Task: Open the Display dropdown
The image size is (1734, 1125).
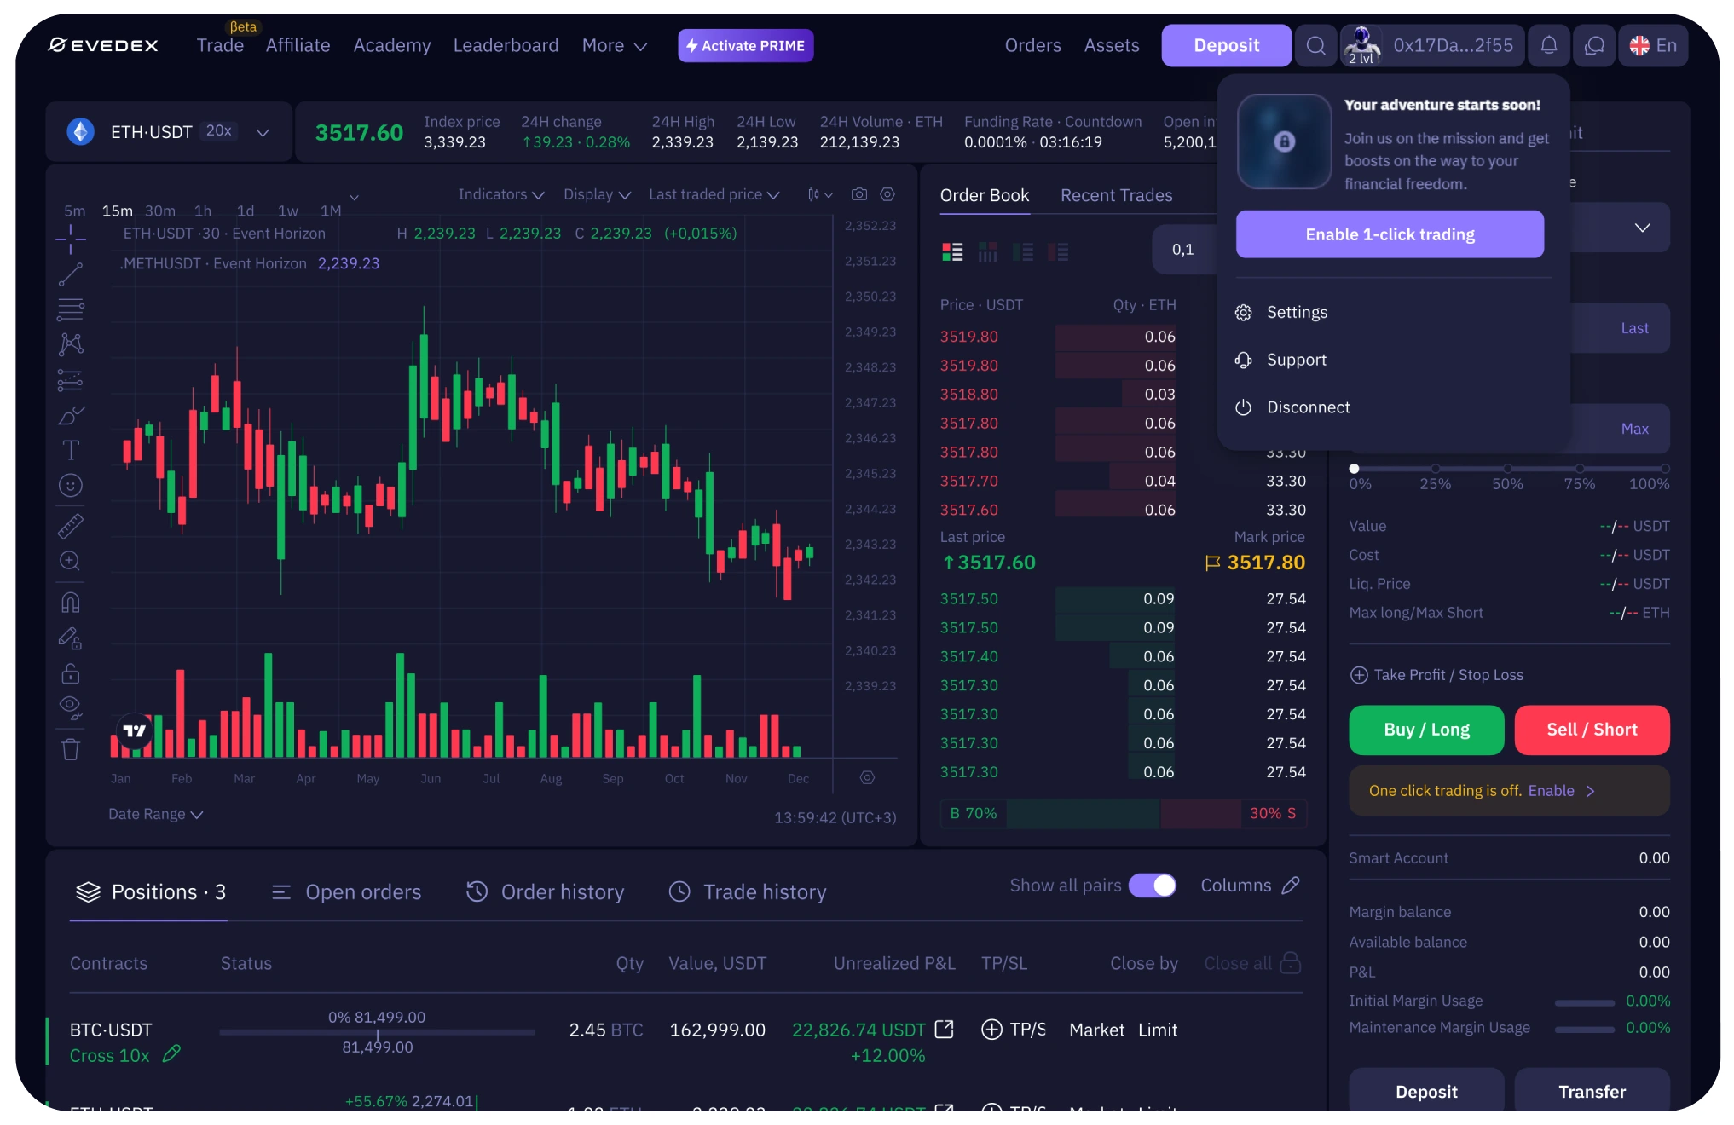Action: click(x=597, y=194)
